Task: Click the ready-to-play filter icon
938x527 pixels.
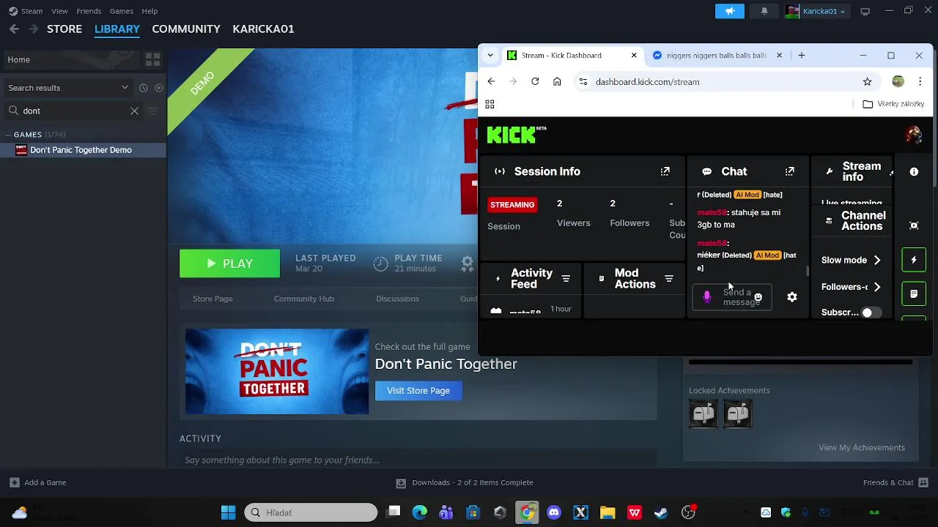Action: (158, 88)
